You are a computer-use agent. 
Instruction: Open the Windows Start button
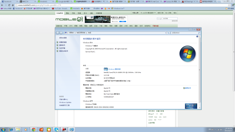(x=3, y=129)
